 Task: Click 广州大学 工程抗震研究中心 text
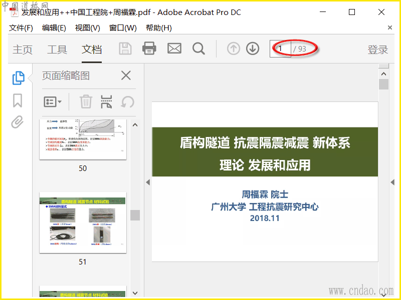point(265,206)
